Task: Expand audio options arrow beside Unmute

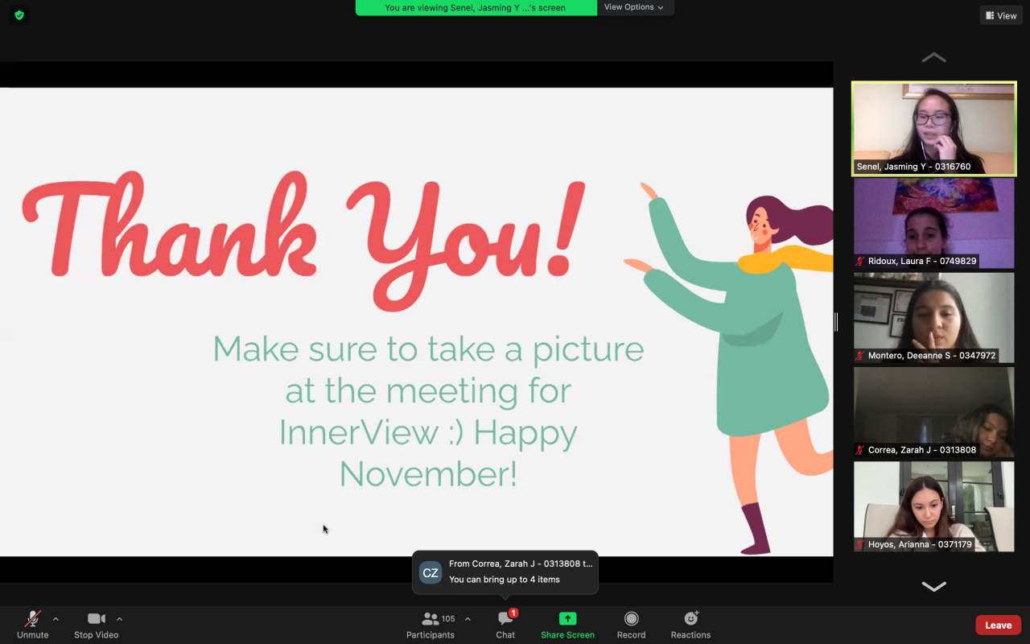Action: coord(56,619)
